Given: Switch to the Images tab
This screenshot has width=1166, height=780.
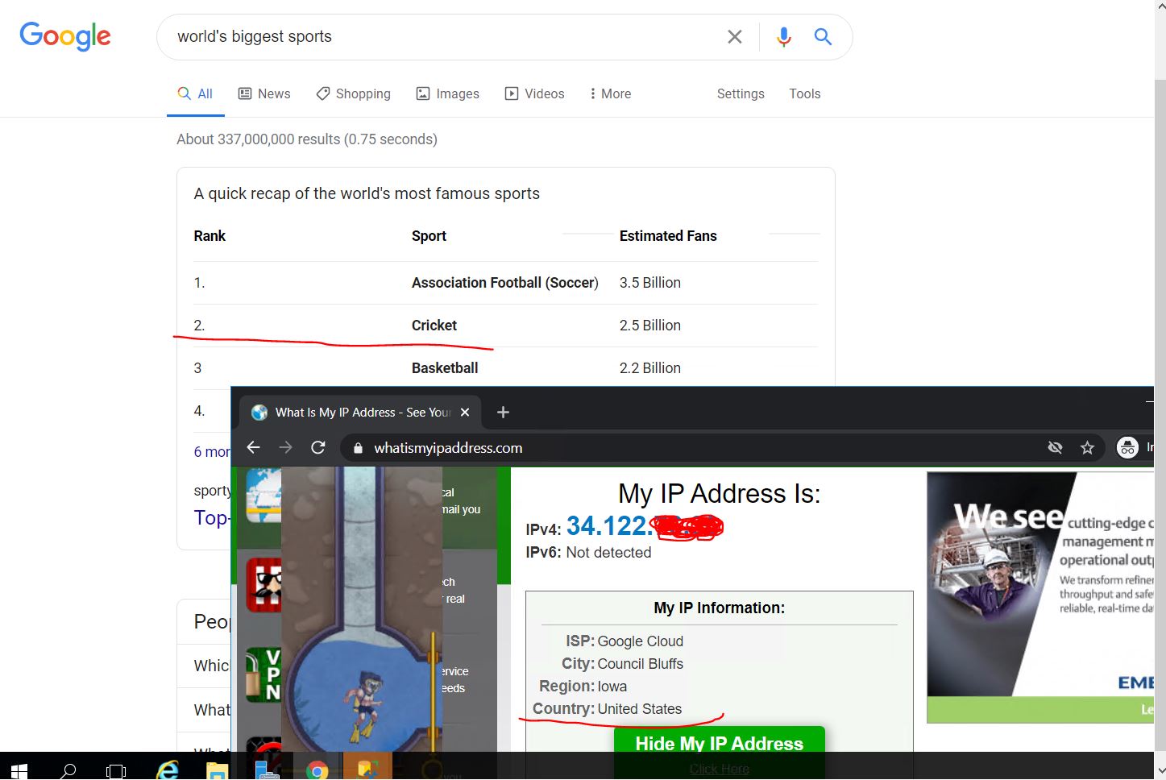Looking at the screenshot, I should (448, 93).
